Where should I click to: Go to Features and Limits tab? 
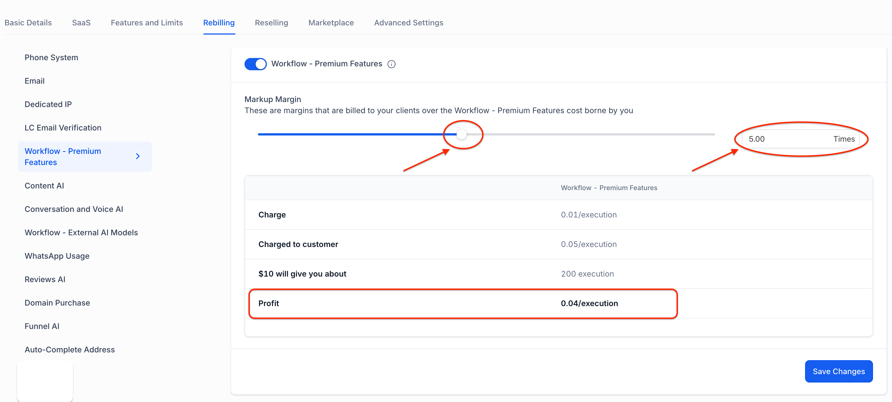pyautogui.click(x=146, y=23)
